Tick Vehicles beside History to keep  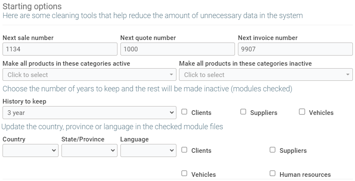coord(302,112)
